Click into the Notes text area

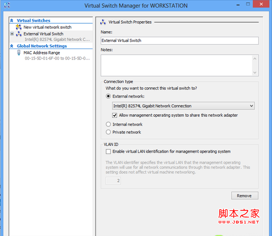(177, 65)
